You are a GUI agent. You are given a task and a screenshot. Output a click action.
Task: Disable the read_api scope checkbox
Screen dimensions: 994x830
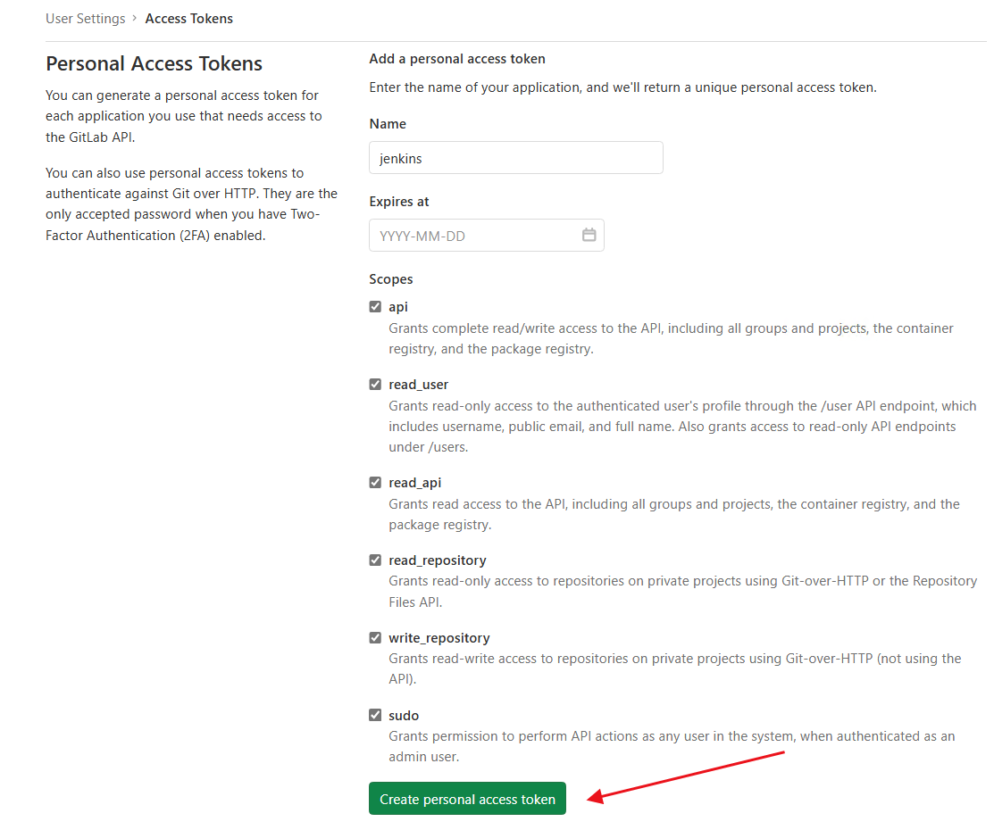(x=375, y=483)
